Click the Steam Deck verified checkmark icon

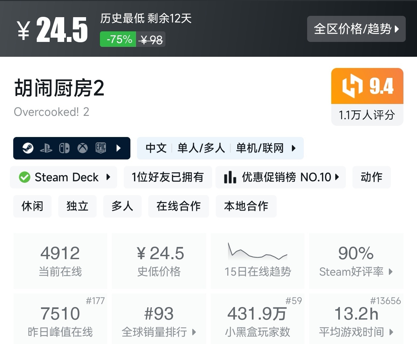24,177
